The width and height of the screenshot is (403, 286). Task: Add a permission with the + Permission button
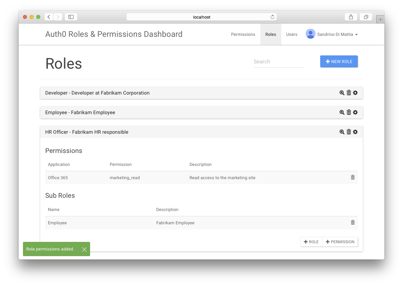(x=340, y=242)
